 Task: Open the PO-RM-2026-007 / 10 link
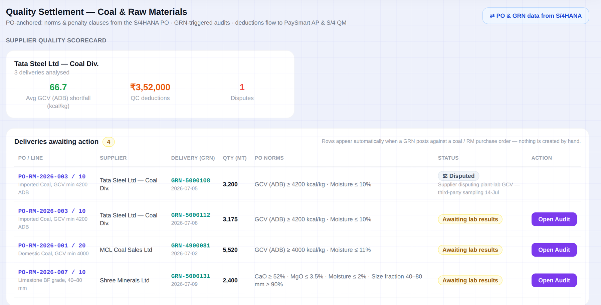52,272
